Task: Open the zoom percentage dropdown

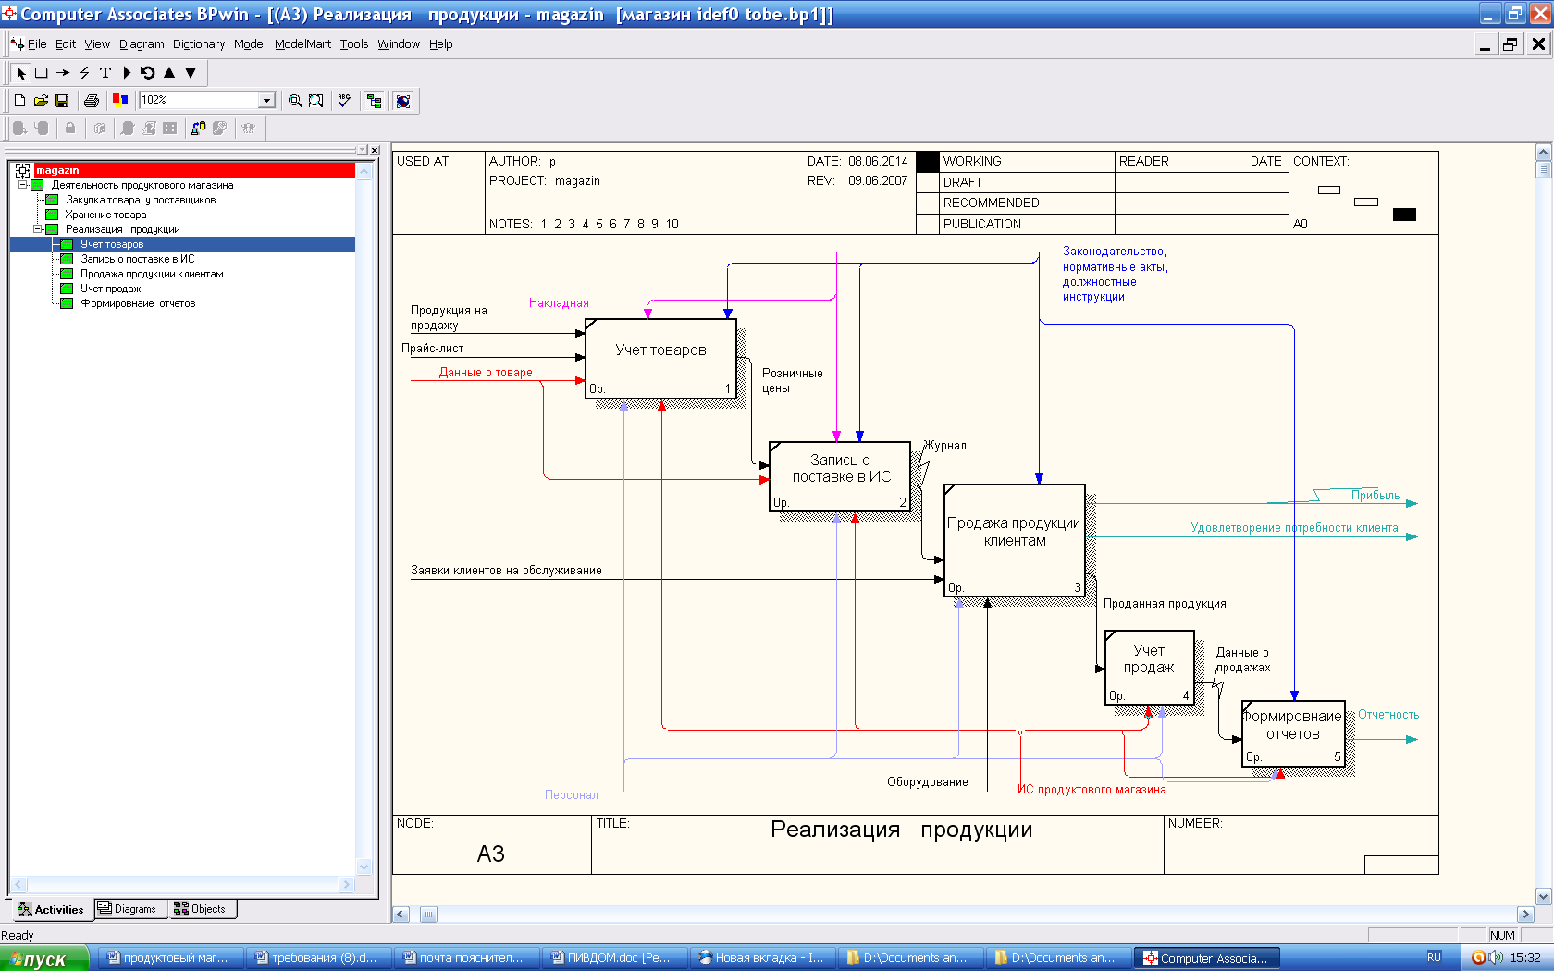Action: [267, 100]
